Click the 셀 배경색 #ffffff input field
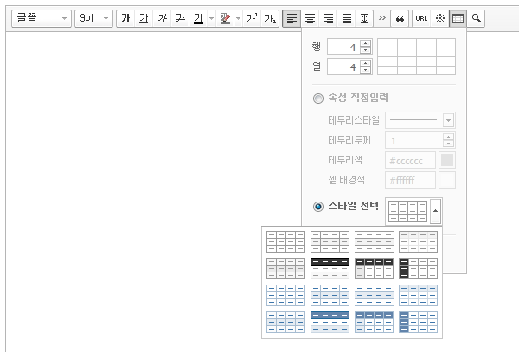 (x=410, y=180)
